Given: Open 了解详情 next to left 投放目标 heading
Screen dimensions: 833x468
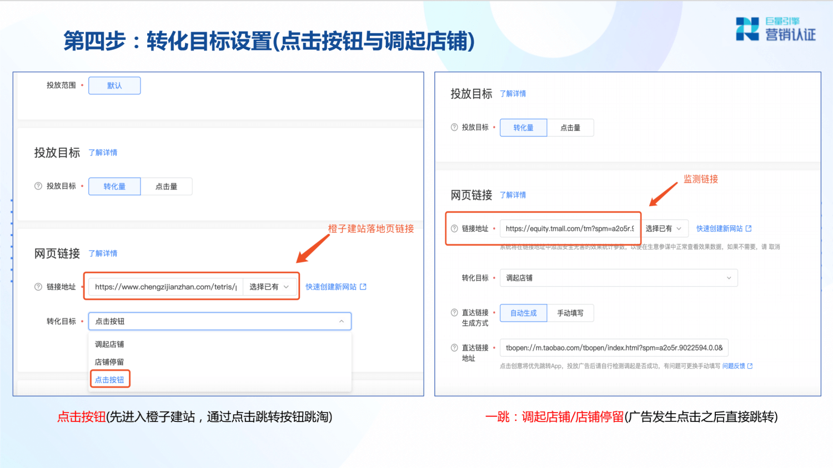Looking at the screenshot, I should 103,152.
